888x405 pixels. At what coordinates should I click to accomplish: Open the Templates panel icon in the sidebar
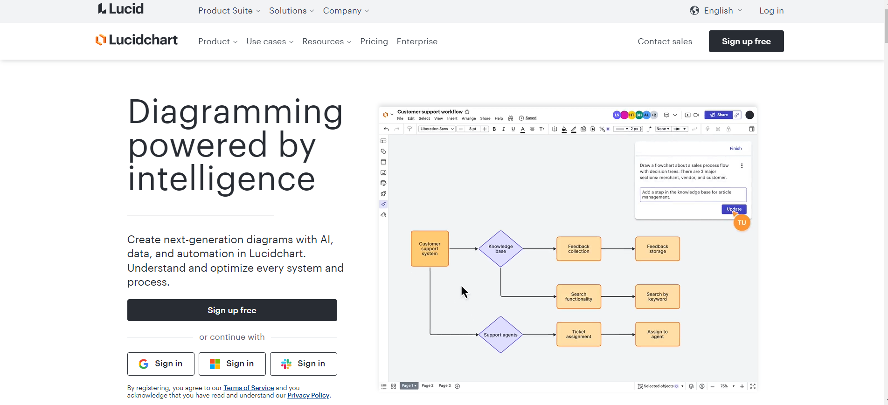[x=383, y=141]
